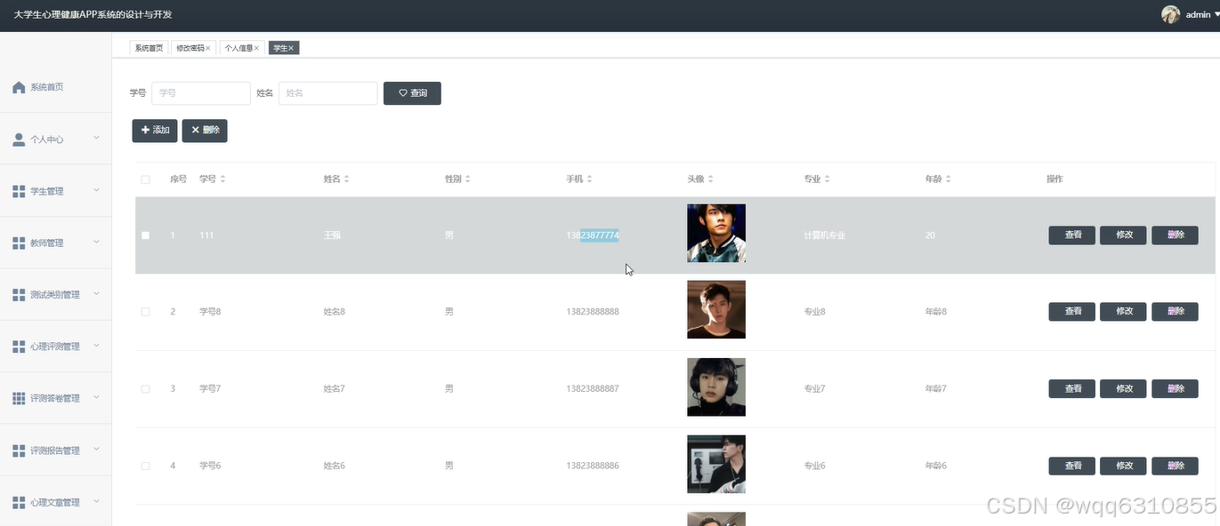The height and width of the screenshot is (526, 1220).
Task: Click the avatar photo of 姓名6
Action: point(716,464)
